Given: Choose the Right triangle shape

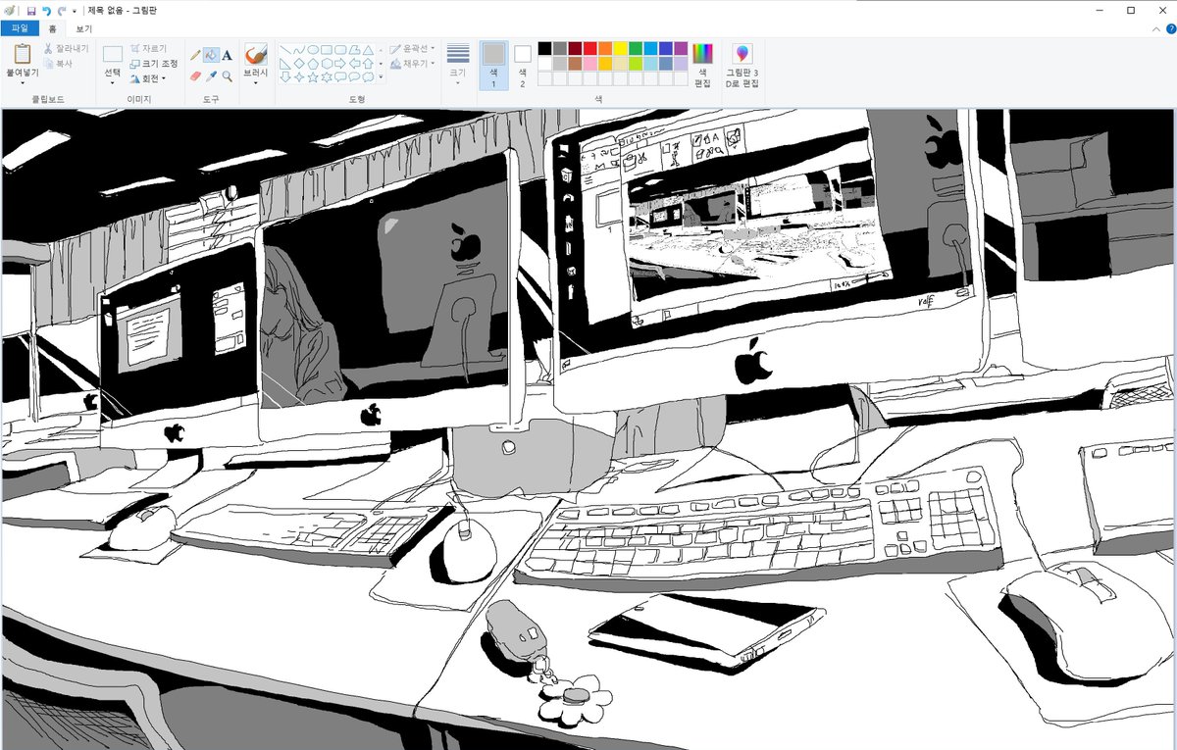Looking at the screenshot, I should click(285, 64).
